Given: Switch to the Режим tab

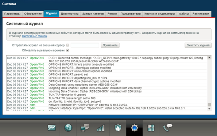Looking at the screenshot, I should tap(112, 14).
